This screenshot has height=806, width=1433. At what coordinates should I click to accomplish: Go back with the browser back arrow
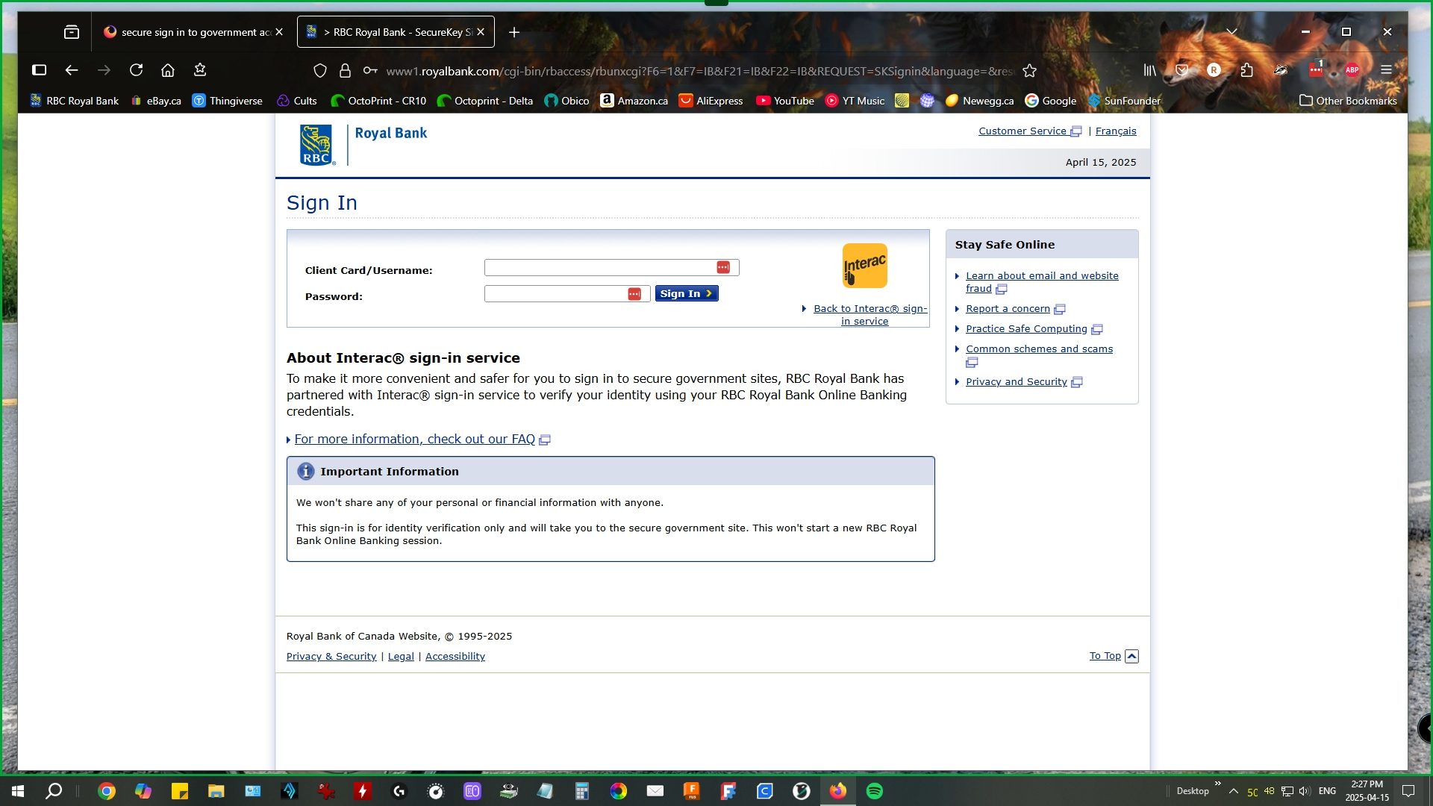pyautogui.click(x=72, y=70)
